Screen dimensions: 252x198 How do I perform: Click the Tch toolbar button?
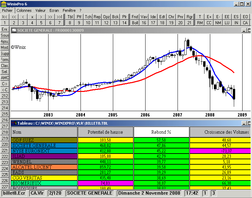(88, 17)
